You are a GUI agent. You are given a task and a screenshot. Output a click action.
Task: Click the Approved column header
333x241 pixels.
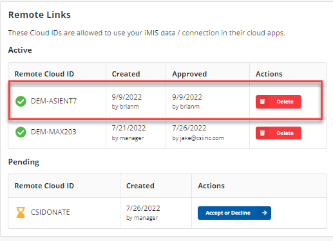[189, 74]
